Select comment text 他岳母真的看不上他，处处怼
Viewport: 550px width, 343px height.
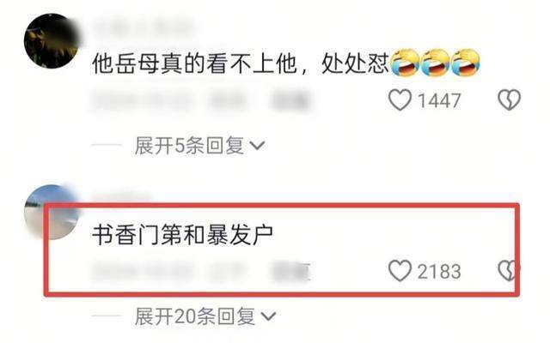click(241, 63)
